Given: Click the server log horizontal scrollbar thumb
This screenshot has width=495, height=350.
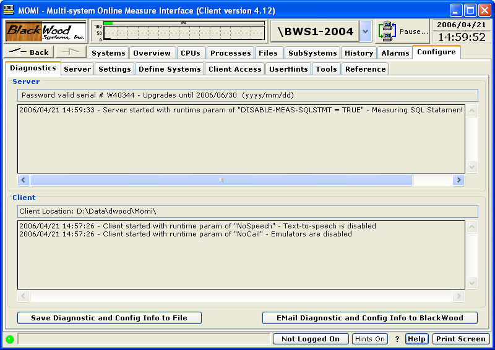Looking at the screenshot, I should click(x=222, y=180).
